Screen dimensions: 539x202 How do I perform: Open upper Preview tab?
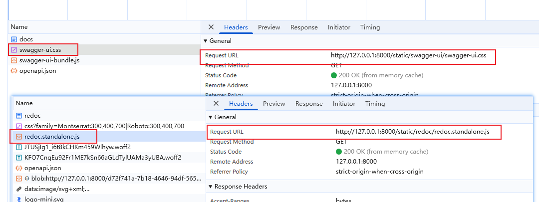click(269, 27)
